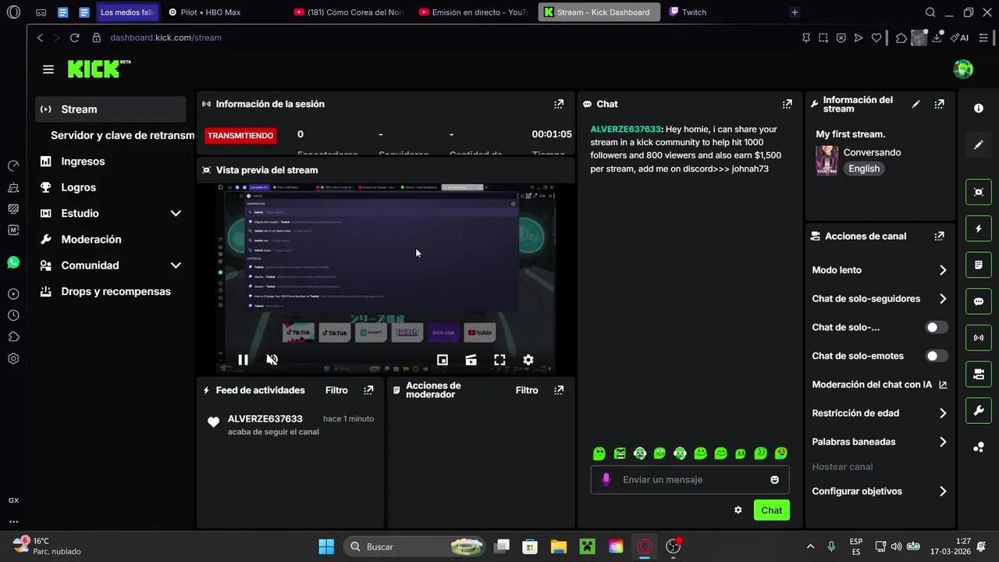Viewport: 999px width, 562px height.
Task: Click the first green emote in chat
Action: click(x=599, y=454)
